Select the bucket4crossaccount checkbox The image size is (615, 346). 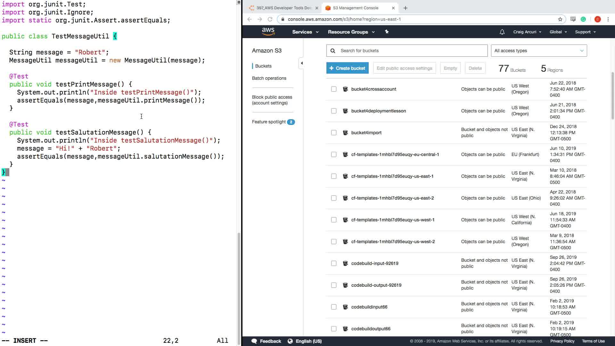coord(334,89)
